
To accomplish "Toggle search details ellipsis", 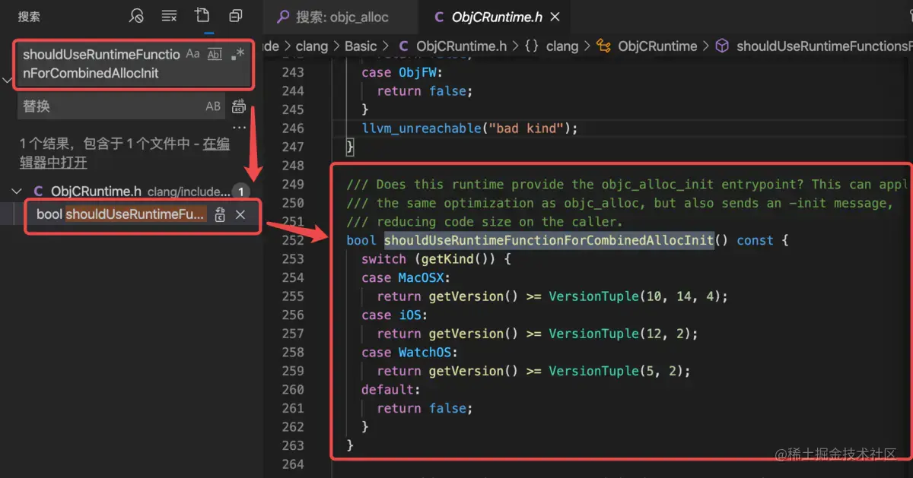I will (x=240, y=128).
